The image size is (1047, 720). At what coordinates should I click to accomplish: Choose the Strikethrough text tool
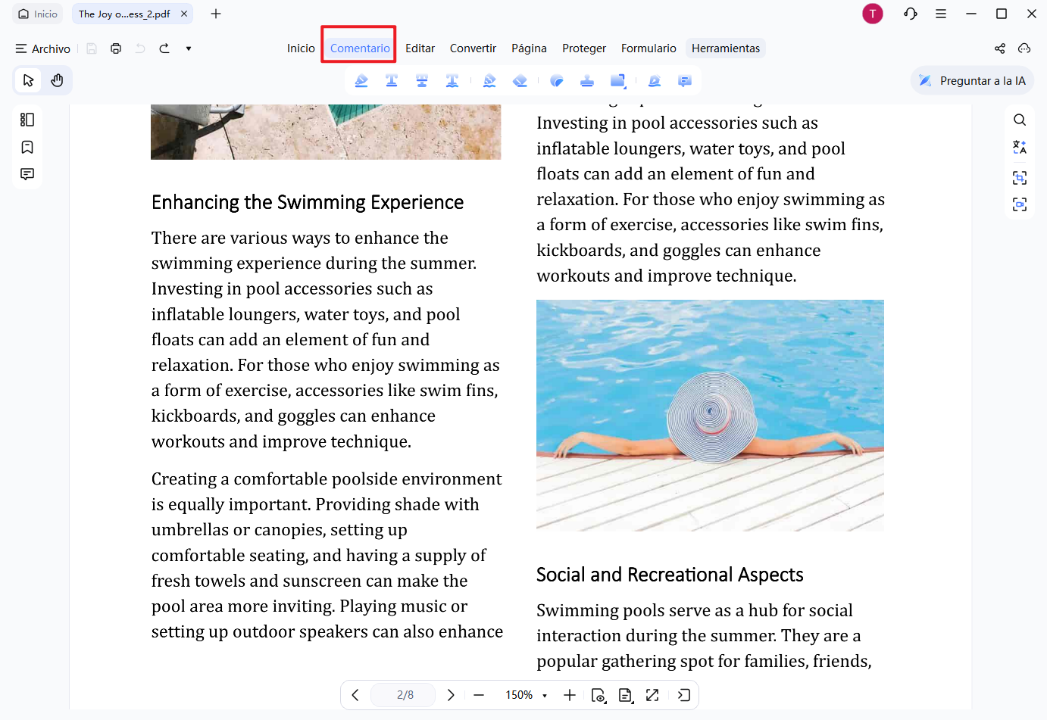pyautogui.click(x=422, y=81)
